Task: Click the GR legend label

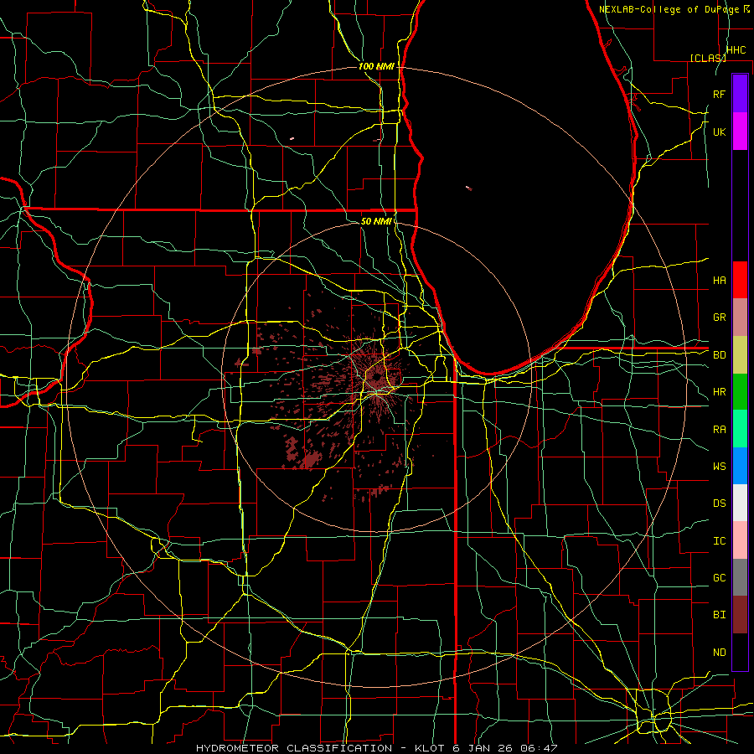Action: (x=719, y=318)
